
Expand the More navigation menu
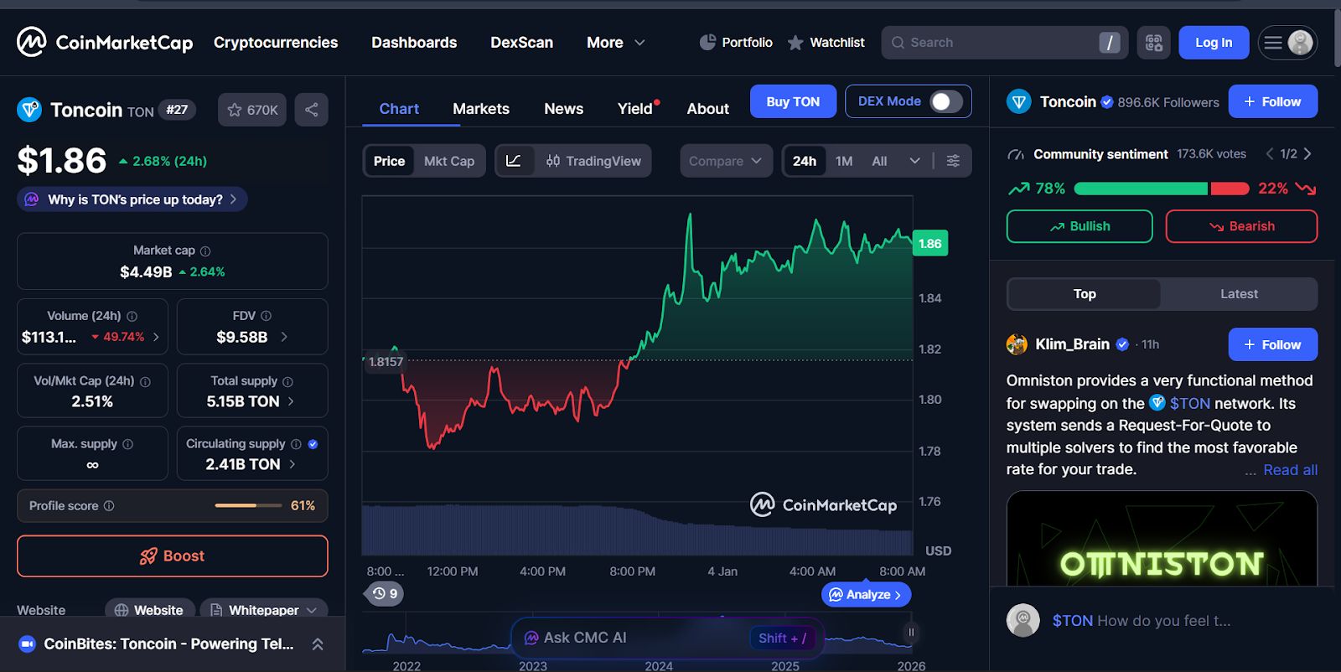pos(616,43)
